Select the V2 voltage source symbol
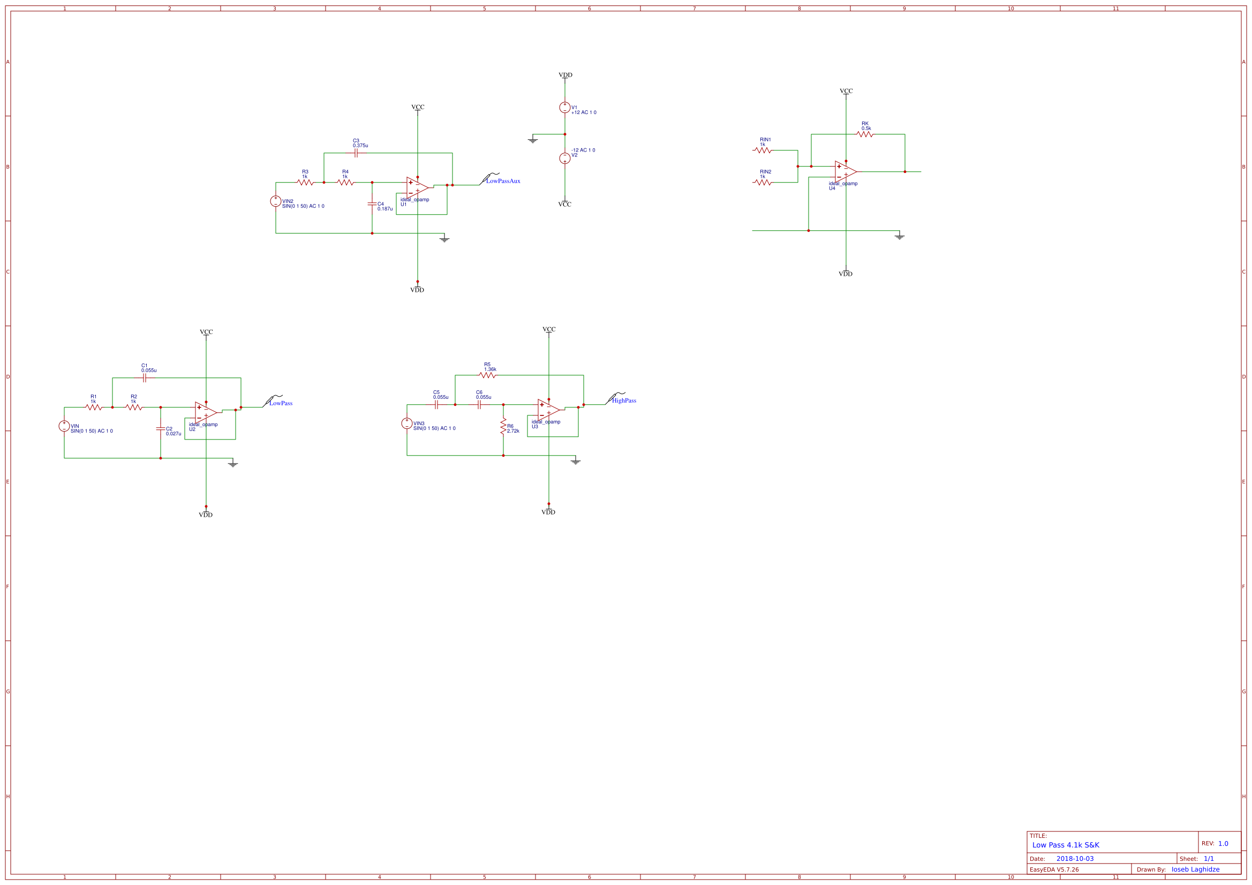The height and width of the screenshot is (885, 1252). (565, 158)
